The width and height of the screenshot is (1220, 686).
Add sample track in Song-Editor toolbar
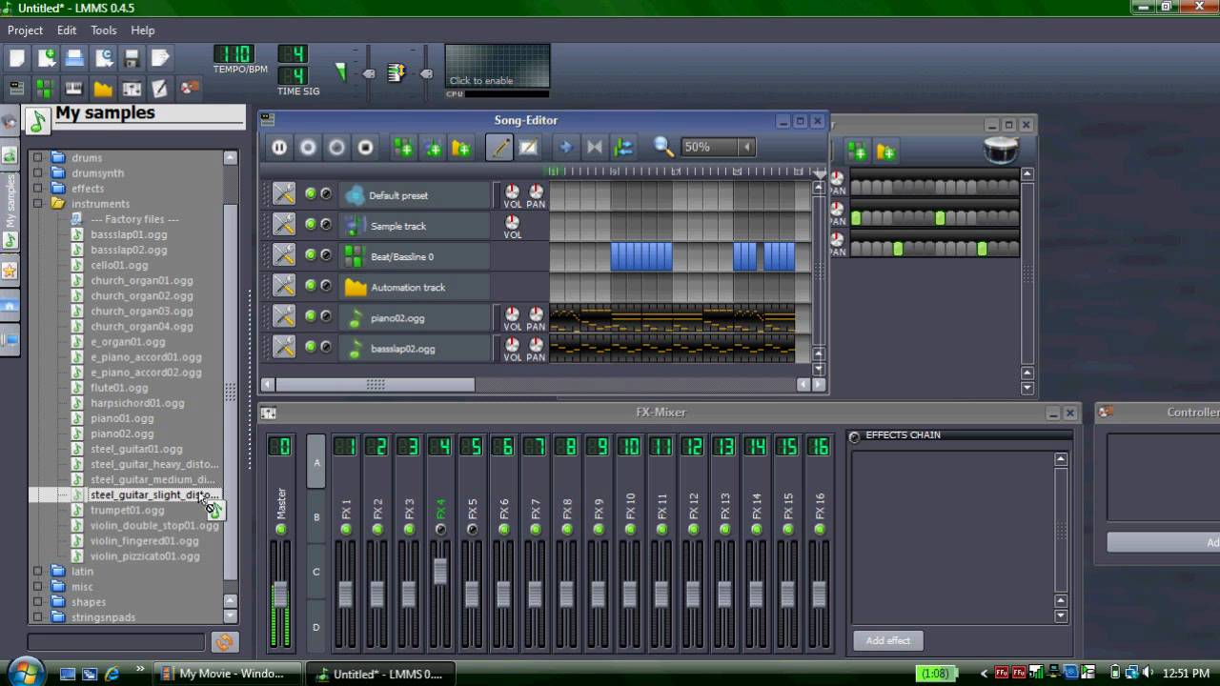point(433,148)
